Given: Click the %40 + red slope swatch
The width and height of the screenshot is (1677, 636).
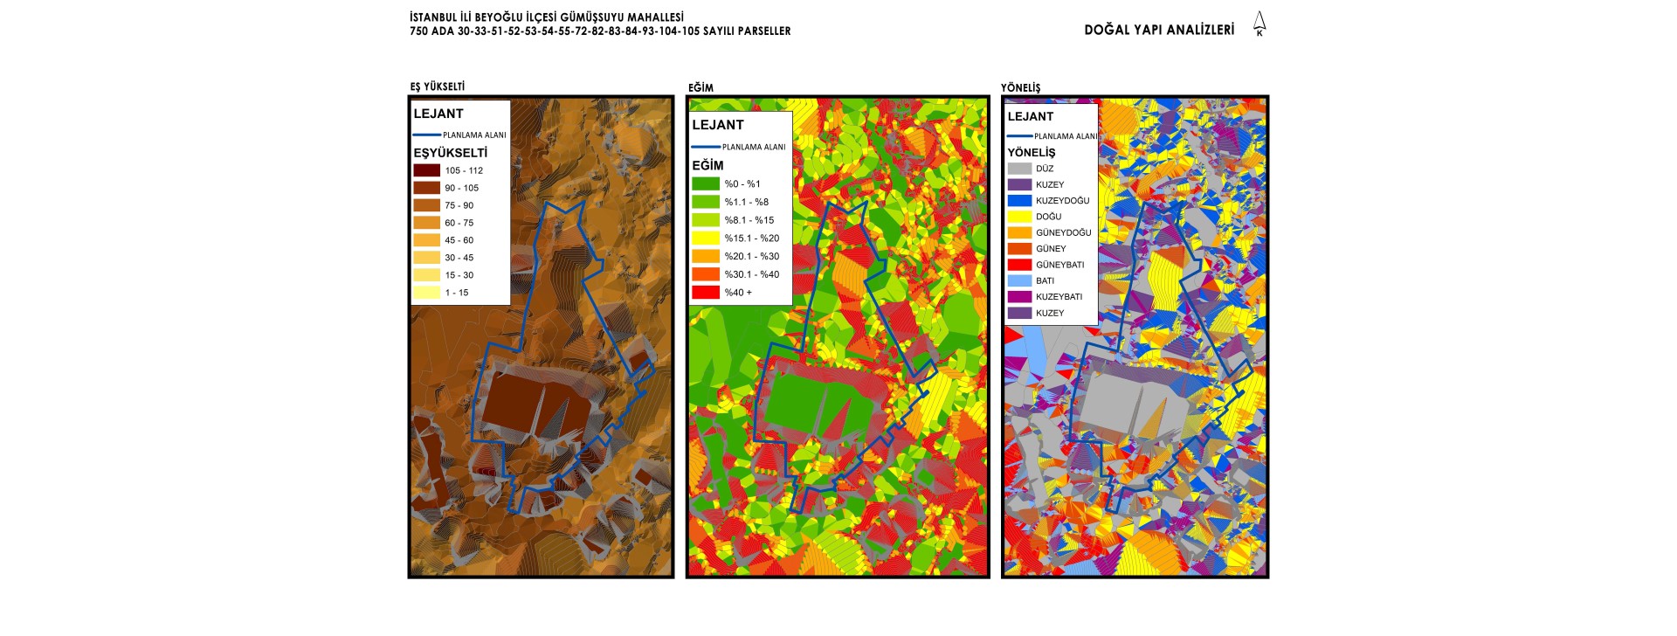Looking at the screenshot, I should [x=705, y=293].
